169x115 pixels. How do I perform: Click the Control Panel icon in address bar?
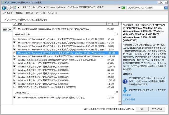pos(15,8)
